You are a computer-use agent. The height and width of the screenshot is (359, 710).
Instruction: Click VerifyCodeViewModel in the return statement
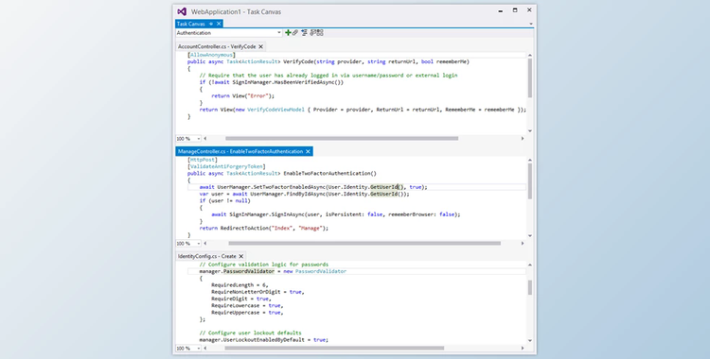click(275, 110)
